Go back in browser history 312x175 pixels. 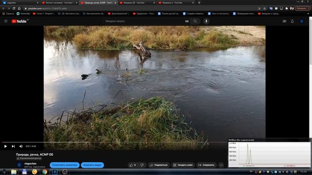click(3, 9)
